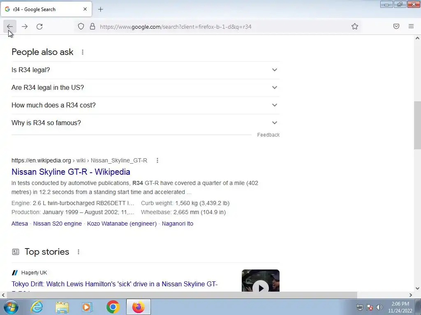Select the r34 - Google Search tab
The height and width of the screenshot is (315, 421).
click(x=46, y=9)
